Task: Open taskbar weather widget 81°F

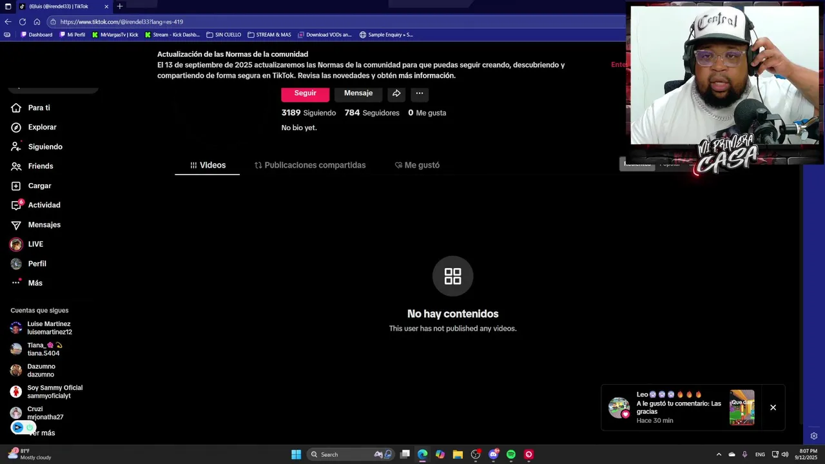Action: click(29, 454)
